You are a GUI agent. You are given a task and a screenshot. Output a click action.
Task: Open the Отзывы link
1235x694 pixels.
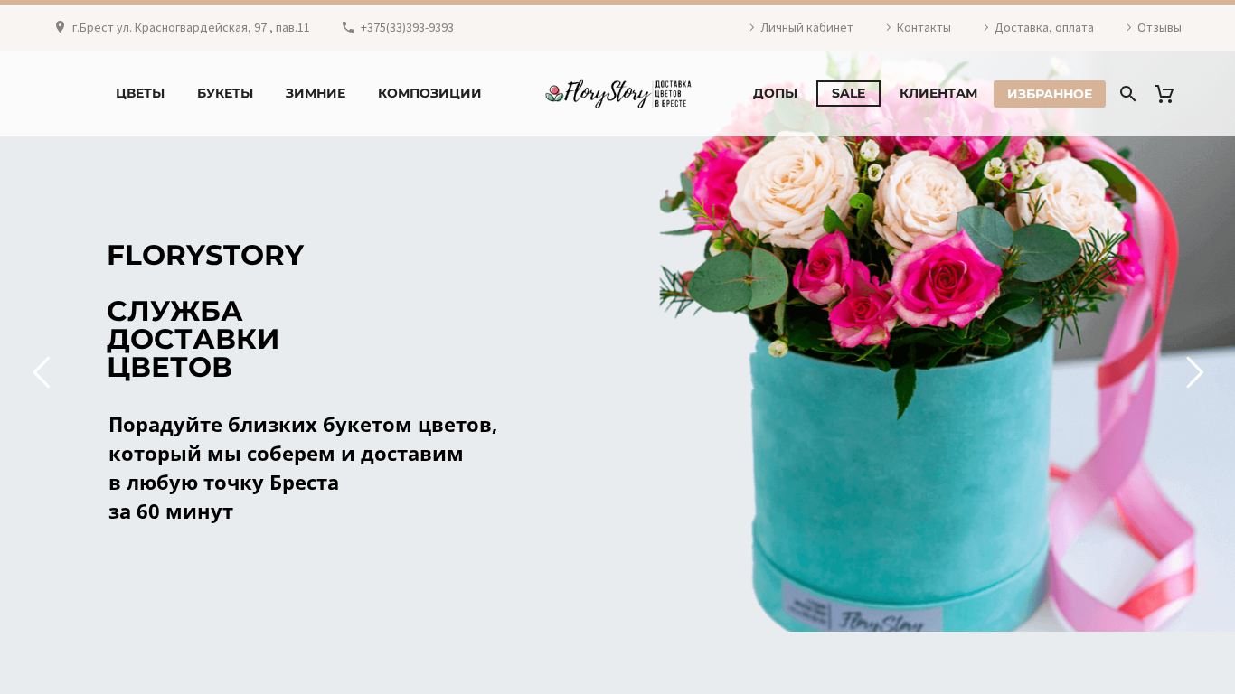pos(1159,27)
